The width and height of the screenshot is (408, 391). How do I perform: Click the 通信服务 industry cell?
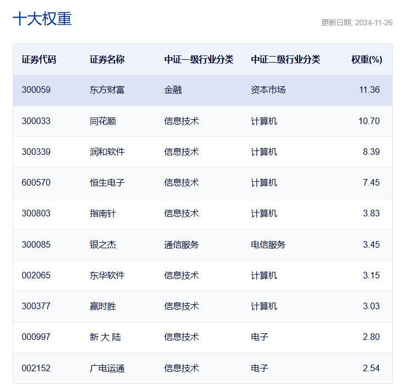[181, 245]
